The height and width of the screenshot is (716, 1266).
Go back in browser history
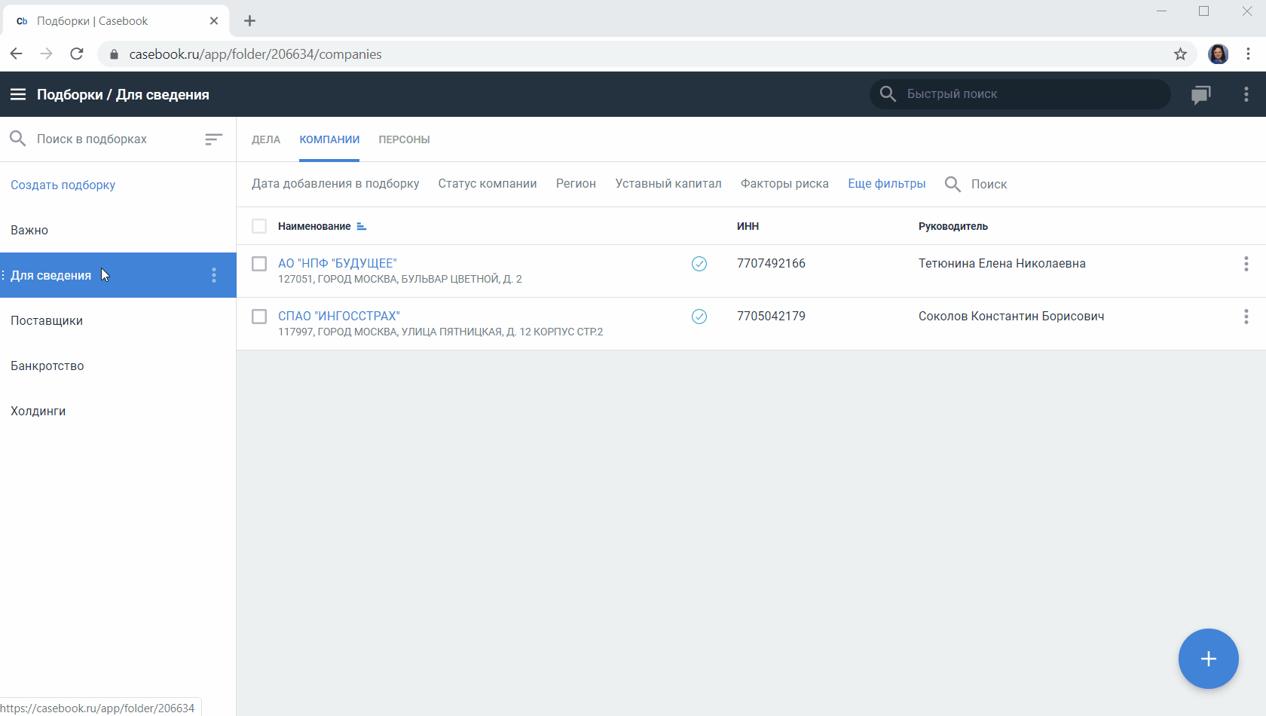(x=17, y=54)
